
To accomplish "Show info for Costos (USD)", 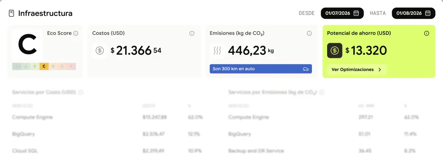I will (192, 33).
